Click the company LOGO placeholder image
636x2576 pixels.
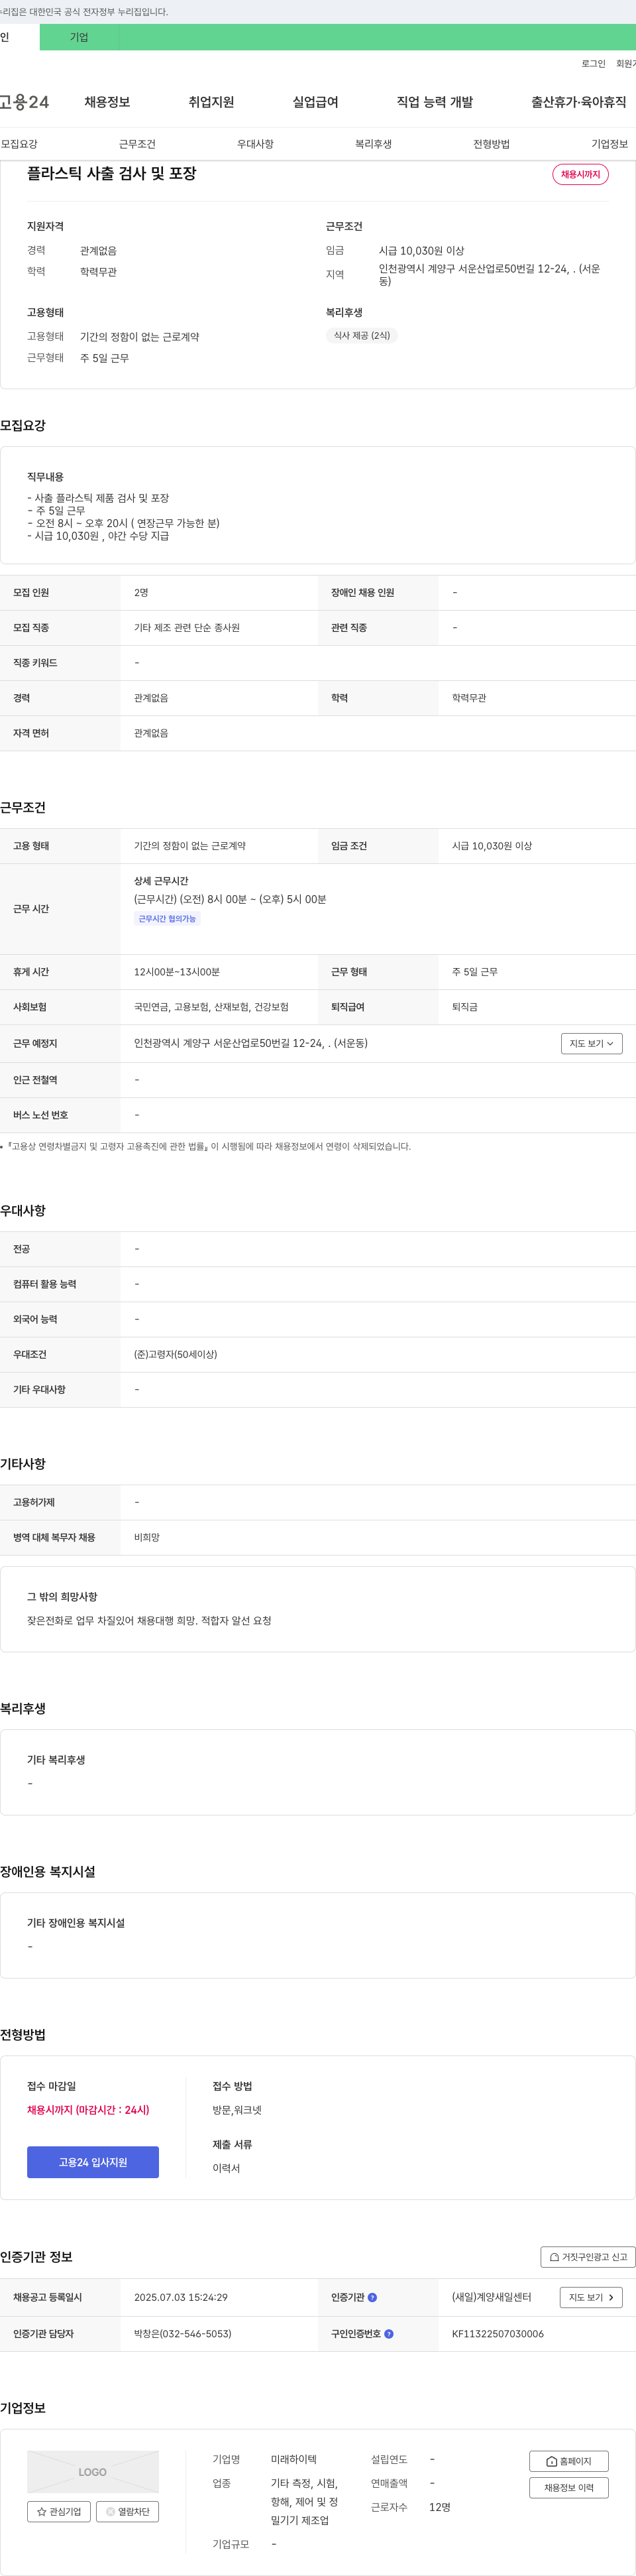93,2471
